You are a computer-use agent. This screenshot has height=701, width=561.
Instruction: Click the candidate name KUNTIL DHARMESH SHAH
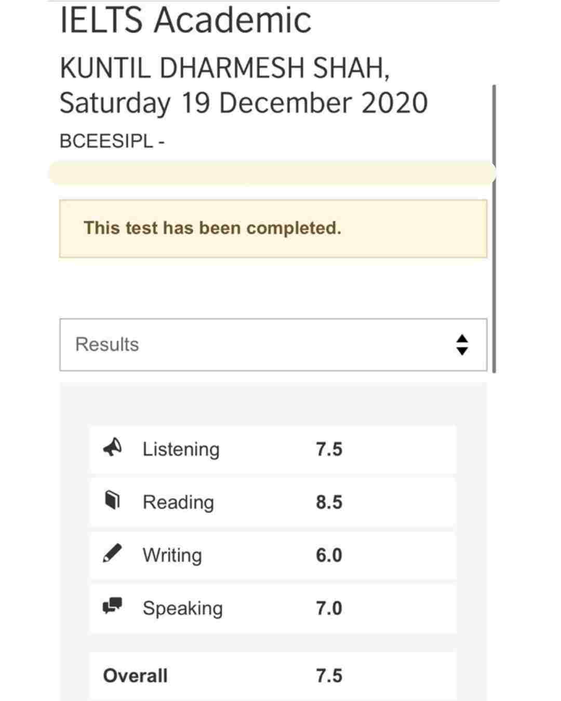[224, 68]
